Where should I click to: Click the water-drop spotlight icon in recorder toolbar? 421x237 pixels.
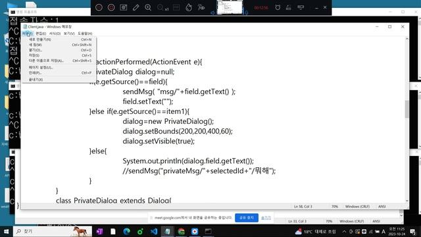coord(189,7)
